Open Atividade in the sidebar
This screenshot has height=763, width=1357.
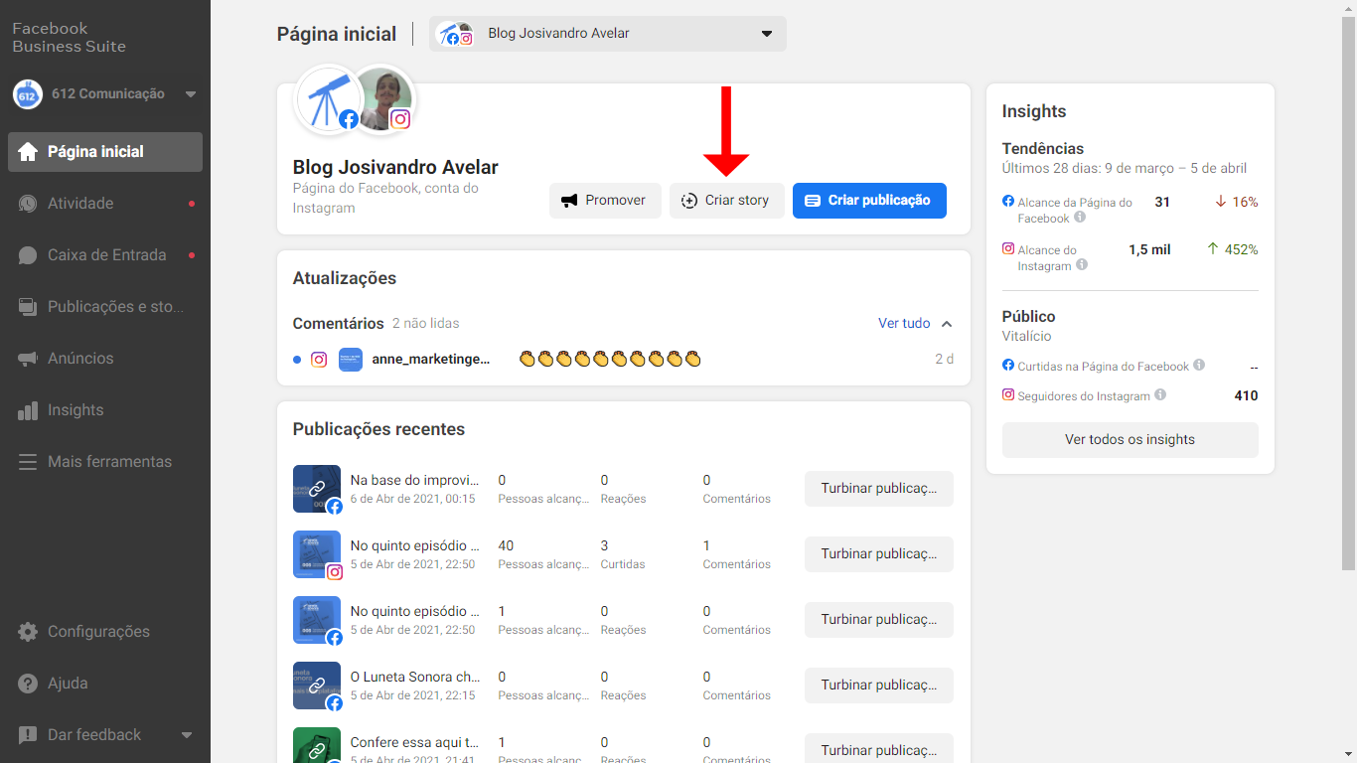pos(105,204)
